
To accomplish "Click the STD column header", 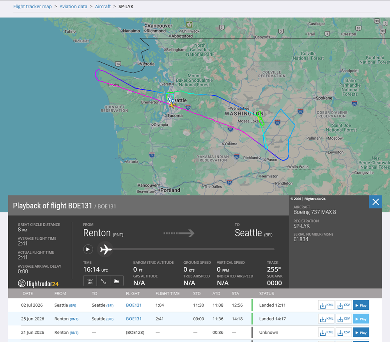I will 197,293.
